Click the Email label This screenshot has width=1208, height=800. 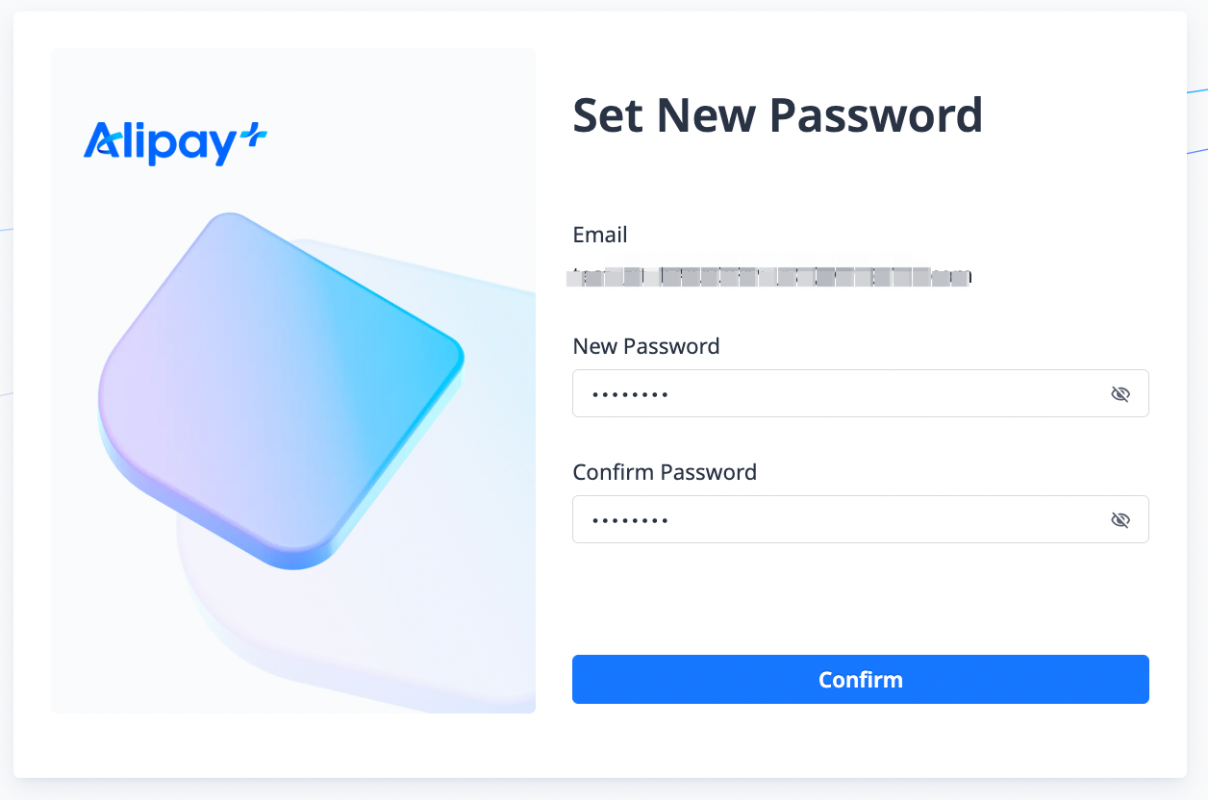599,235
